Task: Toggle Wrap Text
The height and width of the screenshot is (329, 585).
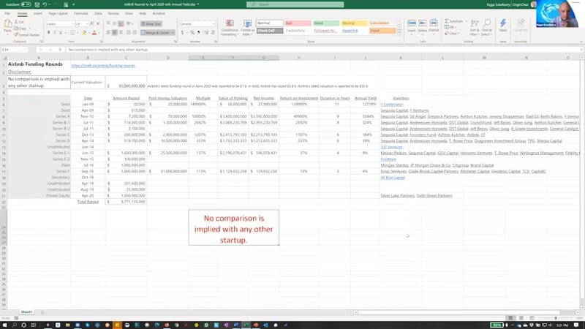Action: click(151, 23)
